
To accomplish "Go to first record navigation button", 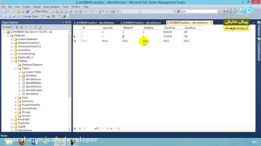I will point(75,128).
